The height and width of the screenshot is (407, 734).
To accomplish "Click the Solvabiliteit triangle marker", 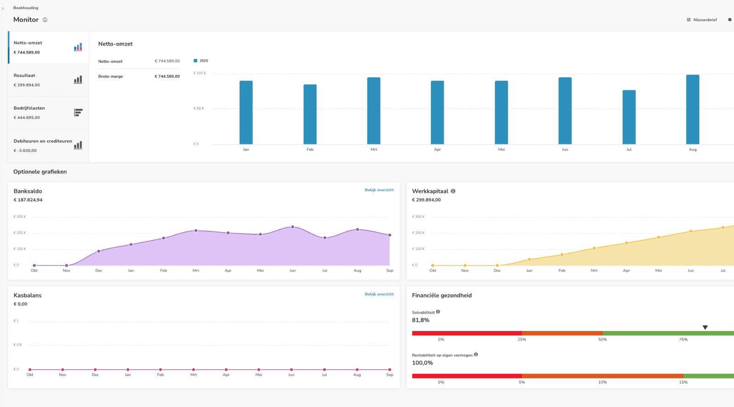I will coord(705,327).
